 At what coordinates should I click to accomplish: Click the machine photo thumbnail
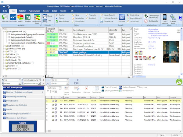(x=171, y=52)
